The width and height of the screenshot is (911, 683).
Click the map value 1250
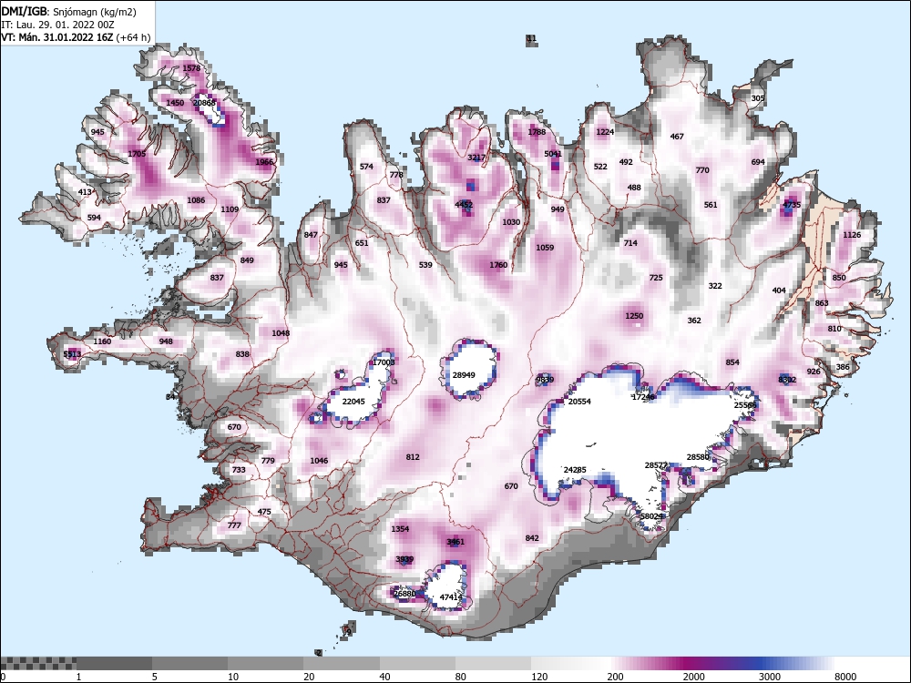[x=634, y=316]
